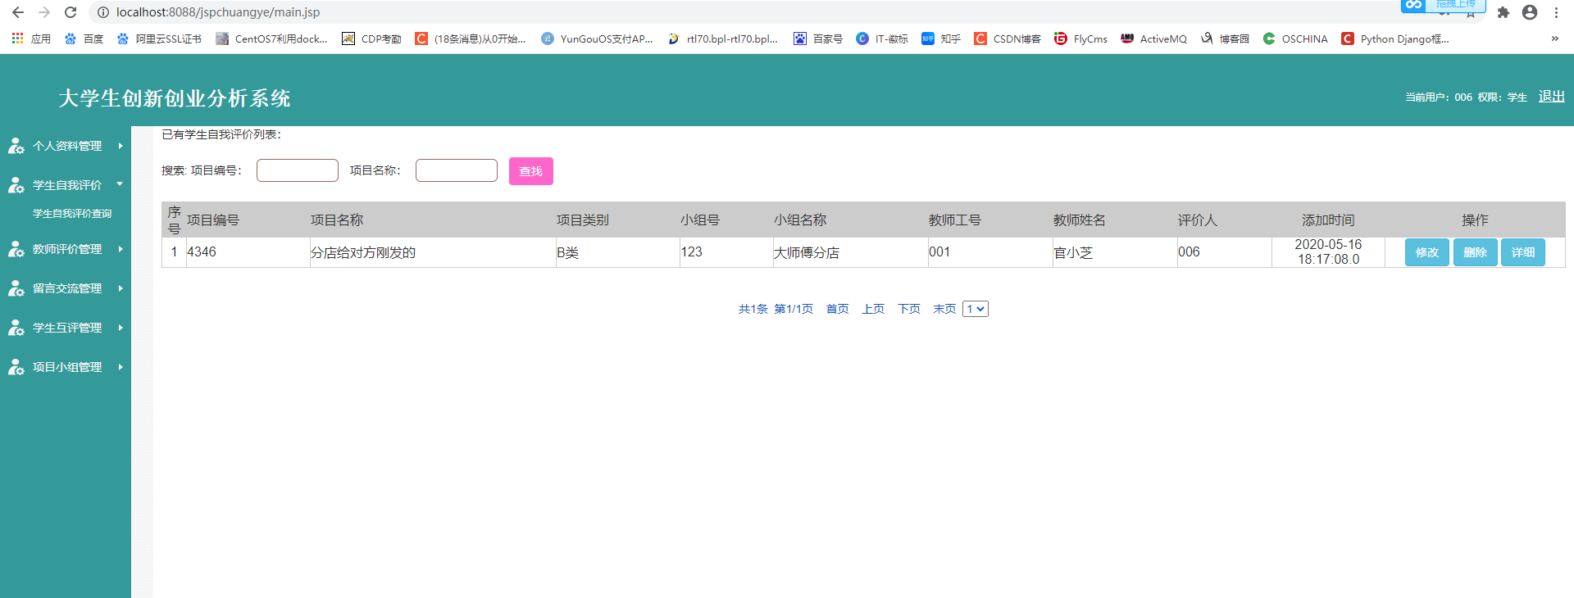The width and height of the screenshot is (1574, 598).
Task: Open the CDP考勤 bookmark
Action: 371,39
